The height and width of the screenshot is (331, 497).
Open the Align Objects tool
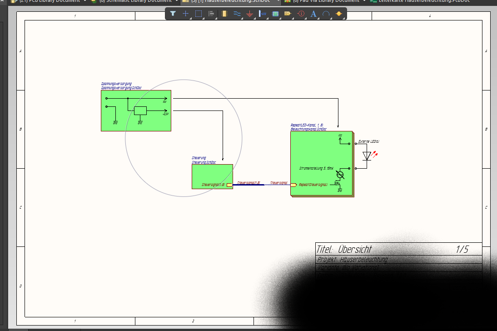(x=211, y=14)
